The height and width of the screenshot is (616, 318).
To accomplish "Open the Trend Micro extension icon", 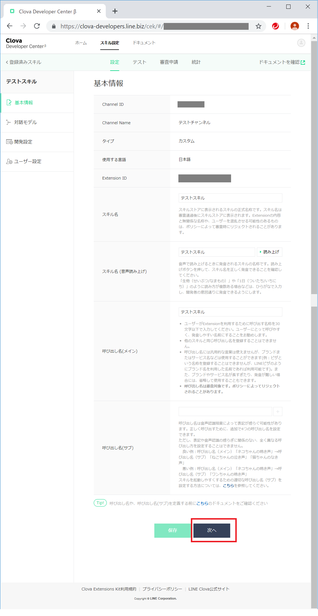I will click(x=275, y=26).
